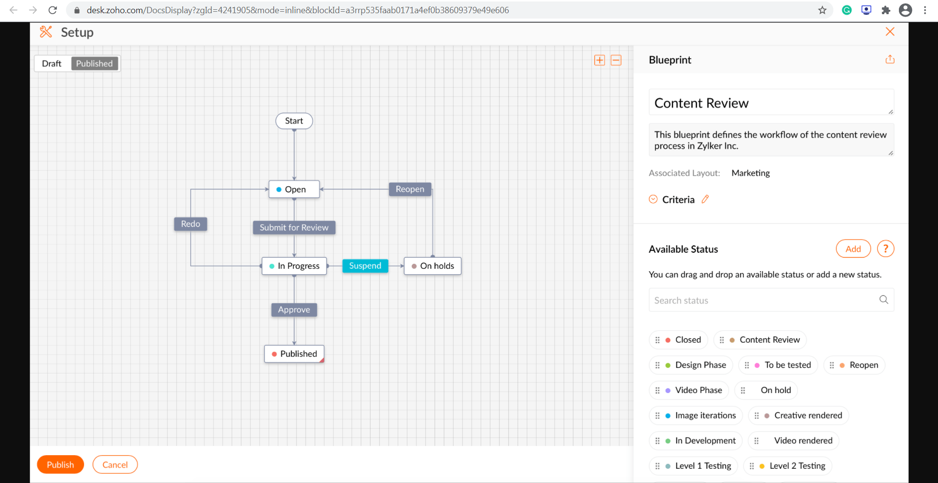Click the pencil icon next to Criteria
The width and height of the screenshot is (938, 483).
tap(705, 199)
